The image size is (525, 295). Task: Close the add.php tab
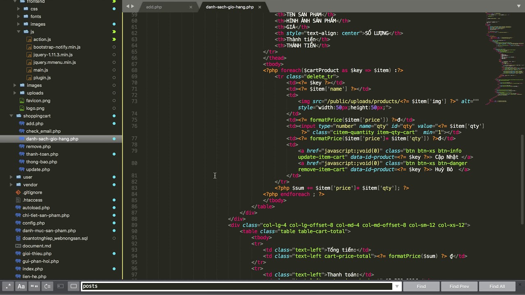click(191, 7)
